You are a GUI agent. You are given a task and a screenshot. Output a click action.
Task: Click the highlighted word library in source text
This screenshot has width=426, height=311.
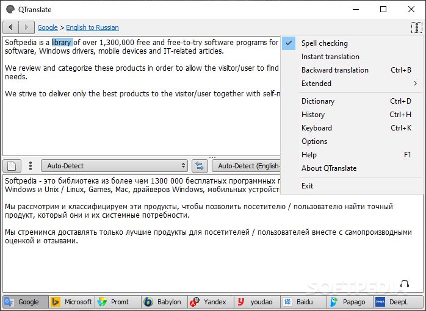click(62, 42)
